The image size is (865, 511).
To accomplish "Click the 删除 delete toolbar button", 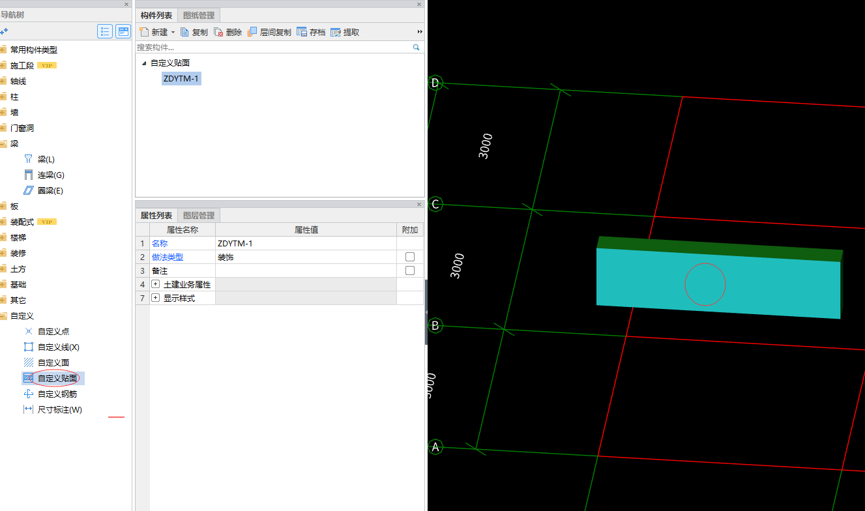I will coord(228,32).
